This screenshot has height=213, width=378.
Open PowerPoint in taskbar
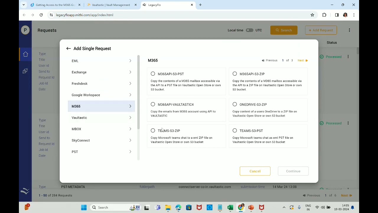point(251,208)
